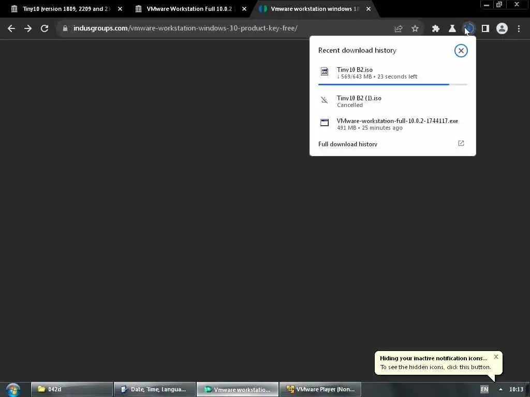The height and width of the screenshot is (397, 530).
Task: Click the Tiny10 B2.iso download progress bar
Action: 393,84
